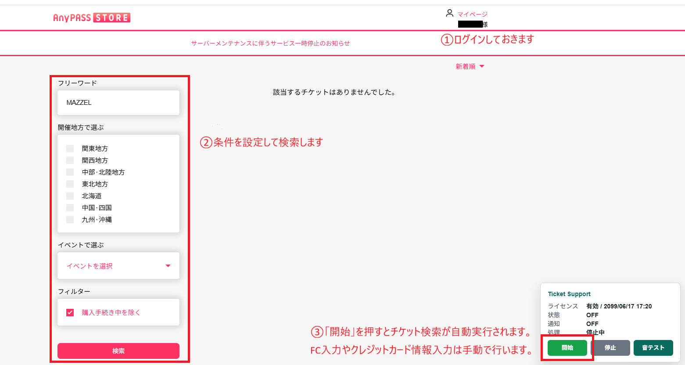Viewport: 685px width, 365px height.
Task: Open the マイページ link
Action: pyautogui.click(x=472, y=14)
